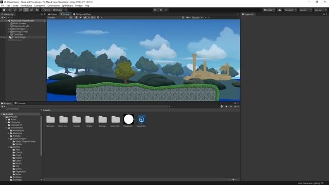Open the Account dropdown
Viewport: 329px width, 185px height.
click(x=290, y=10)
